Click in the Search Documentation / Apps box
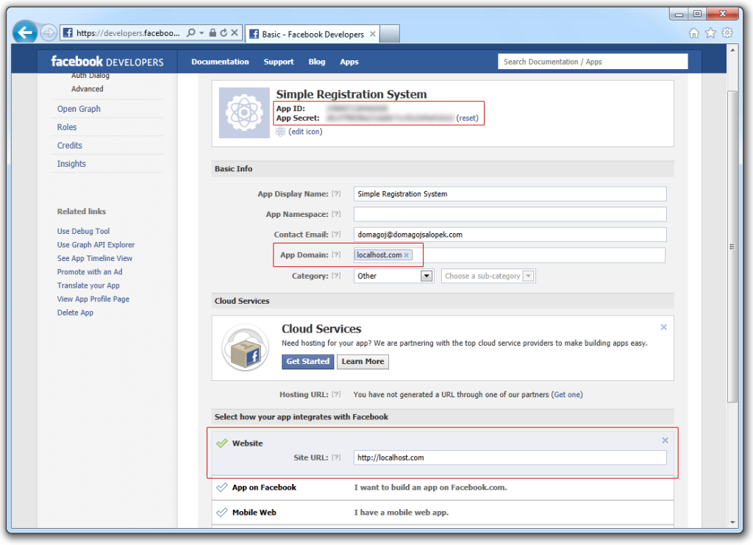Screen dimensions: 753x545 [593, 62]
